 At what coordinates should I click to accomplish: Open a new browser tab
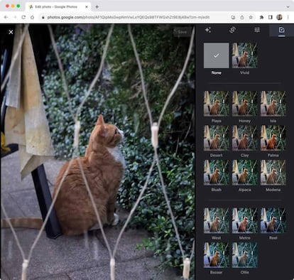(97, 6)
